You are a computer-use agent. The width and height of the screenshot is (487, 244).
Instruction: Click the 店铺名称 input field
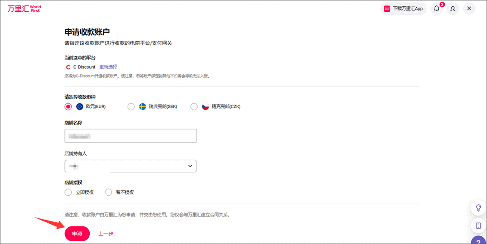coord(131,136)
